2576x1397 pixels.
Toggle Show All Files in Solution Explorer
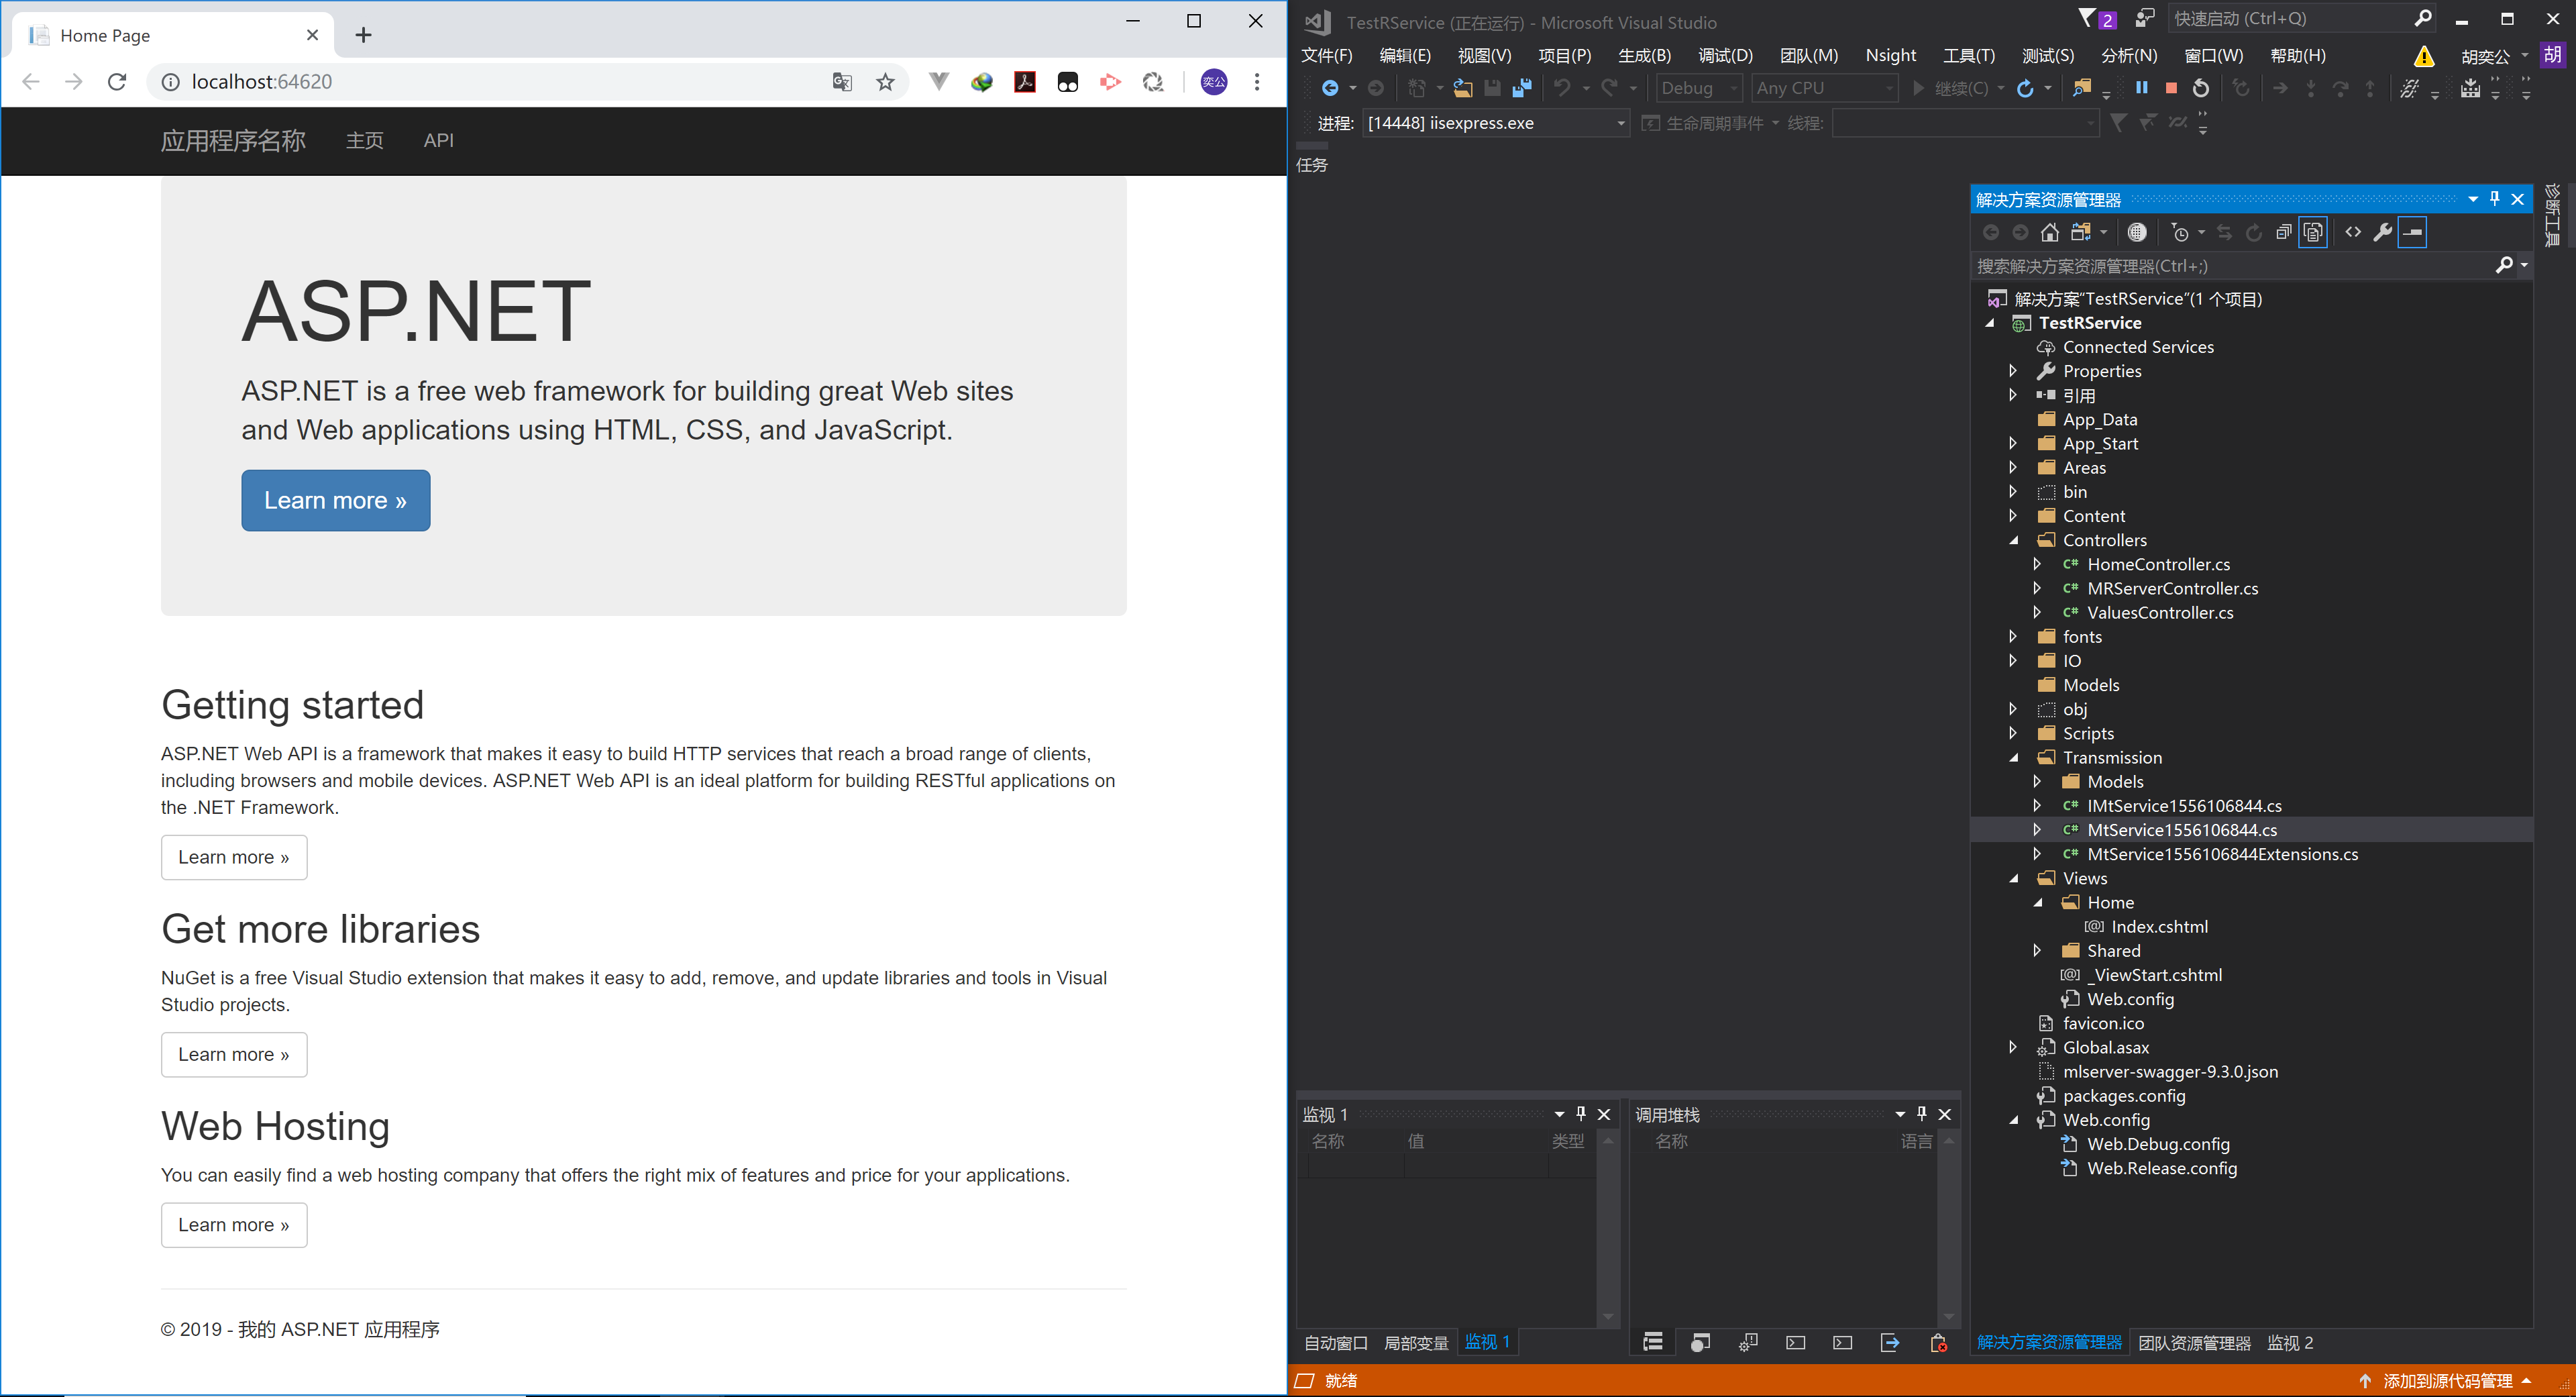[2137, 232]
